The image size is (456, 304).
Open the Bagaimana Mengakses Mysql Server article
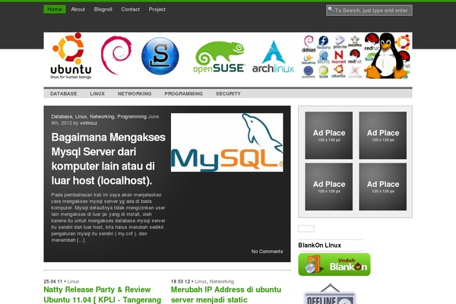click(108, 159)
